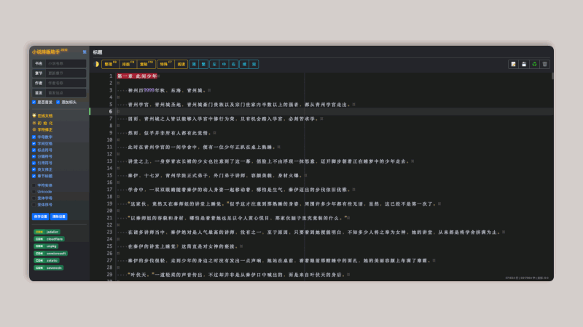Screen dimensions: 583x327
Task: Click the 保存设置 button
Action: (x=41, y=217)
